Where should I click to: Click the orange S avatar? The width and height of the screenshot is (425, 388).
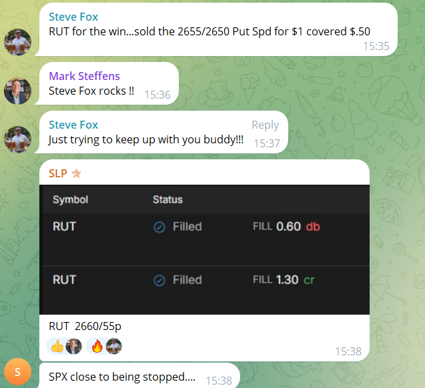click(17, 372)
